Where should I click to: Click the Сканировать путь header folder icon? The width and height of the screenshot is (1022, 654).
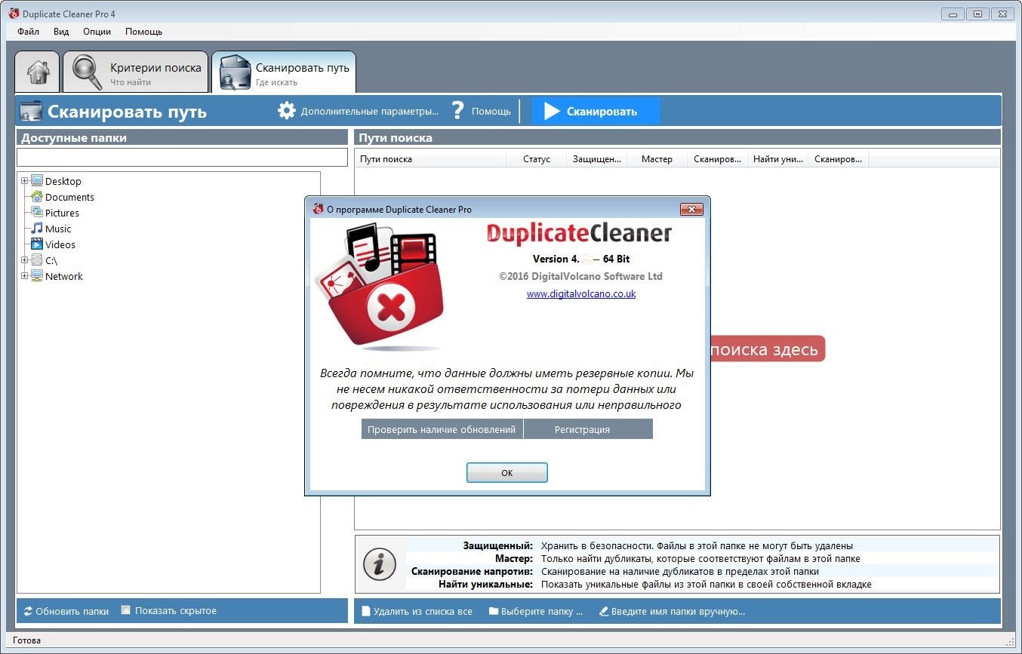pos(31,112)
